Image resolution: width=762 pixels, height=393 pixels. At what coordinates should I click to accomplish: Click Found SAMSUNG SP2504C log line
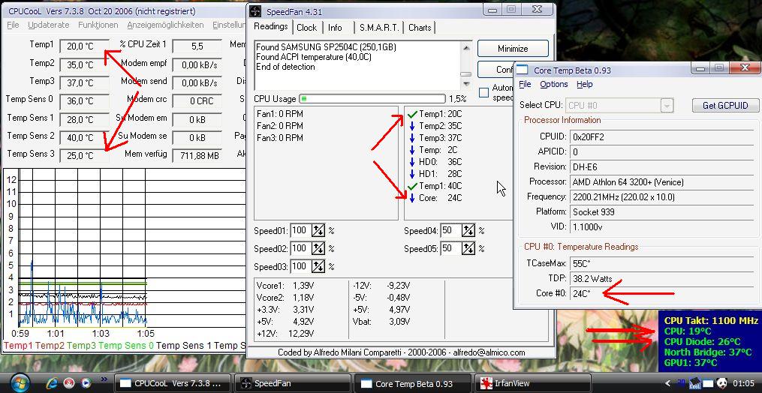pos(326,47)
